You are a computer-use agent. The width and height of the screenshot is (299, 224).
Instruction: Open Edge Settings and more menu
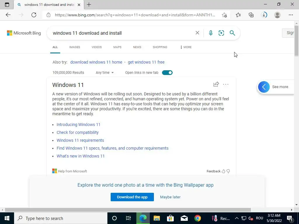tap(291, 15)
